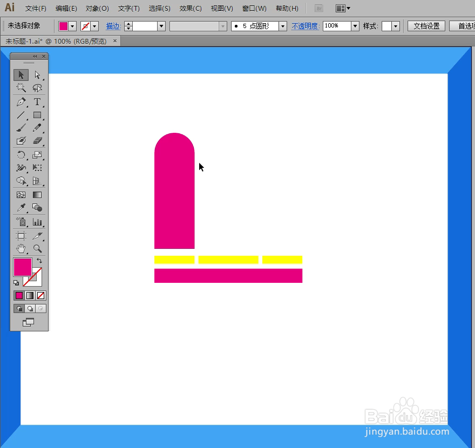This screenshot has width=475, height=448.
Task: Select the Shape Builder tool
Action: click(x=21, y=181)
